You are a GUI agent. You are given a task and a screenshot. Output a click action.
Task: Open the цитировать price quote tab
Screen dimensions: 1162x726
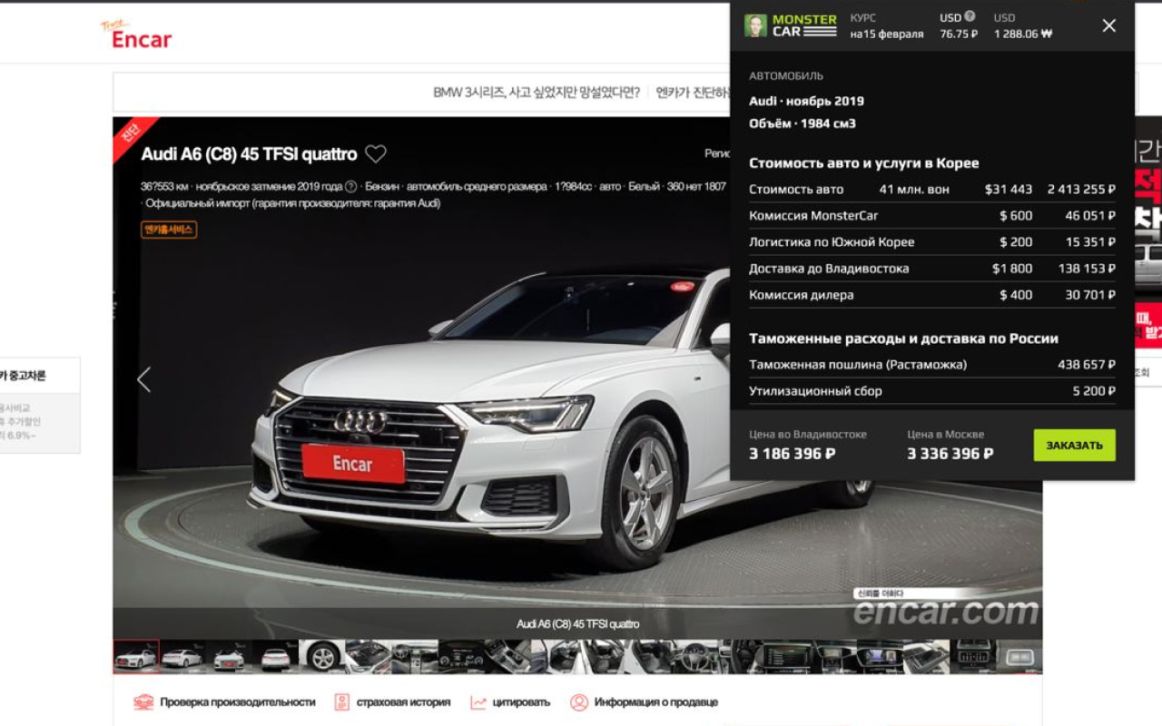[521, 701]
